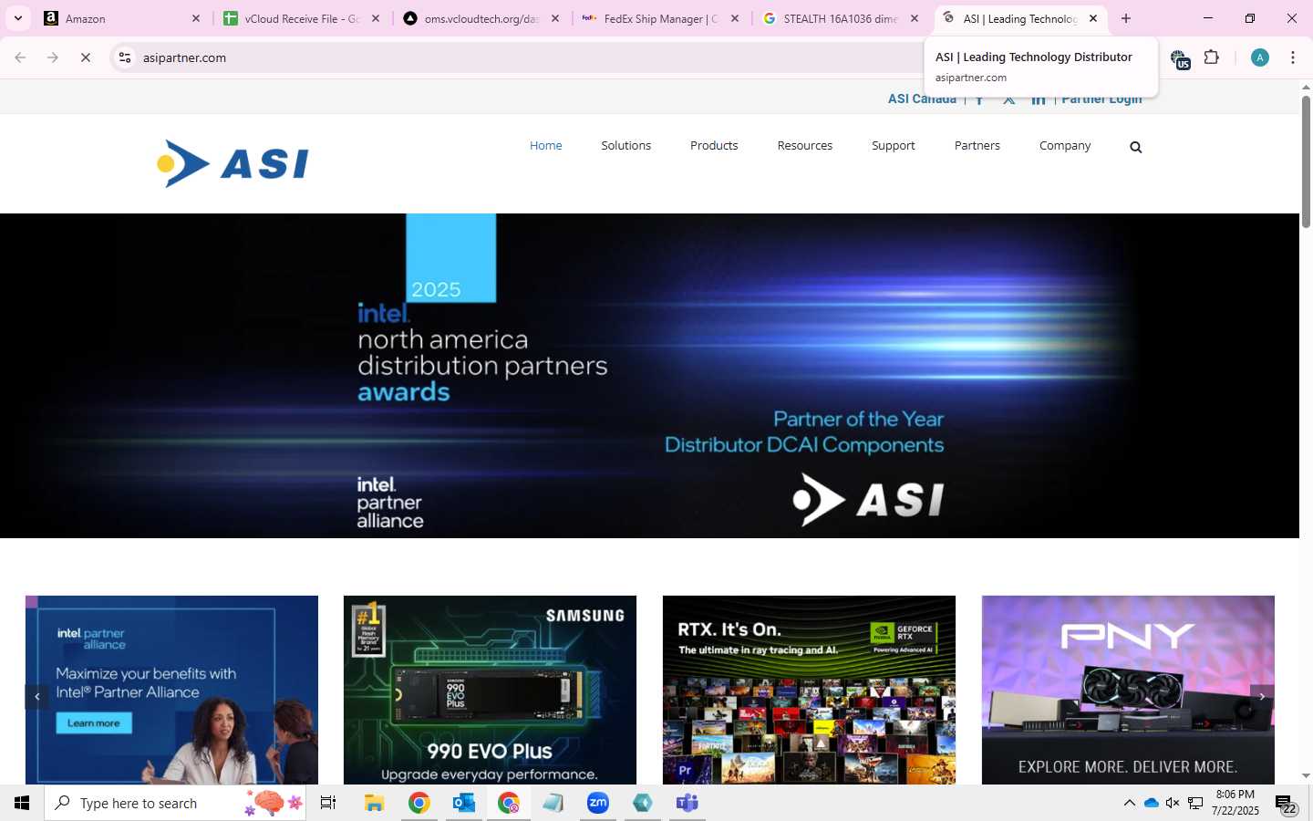Open site information icon beside the URL

click(x=125, y=57)
